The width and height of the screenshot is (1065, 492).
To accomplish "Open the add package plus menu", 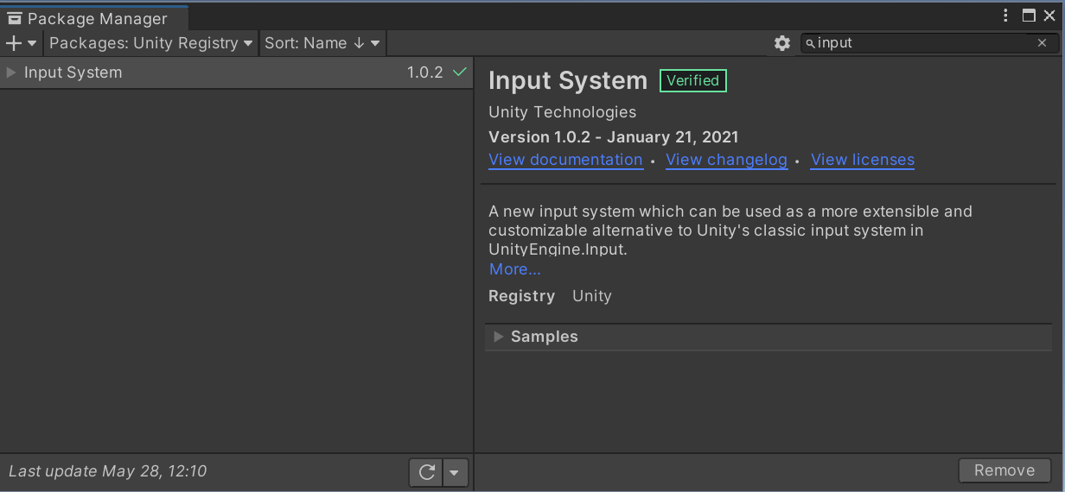I will 22,43.
